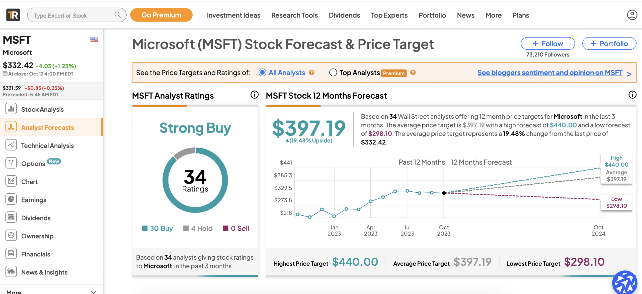Click the Ownership sidebar icon
Screen dimensions: 642x294
[x=11, y=235]
